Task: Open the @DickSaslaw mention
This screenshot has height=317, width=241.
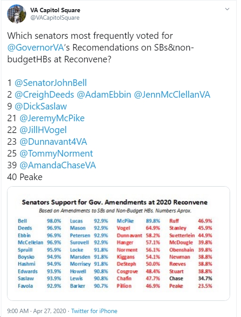Action: coord(41,106)
